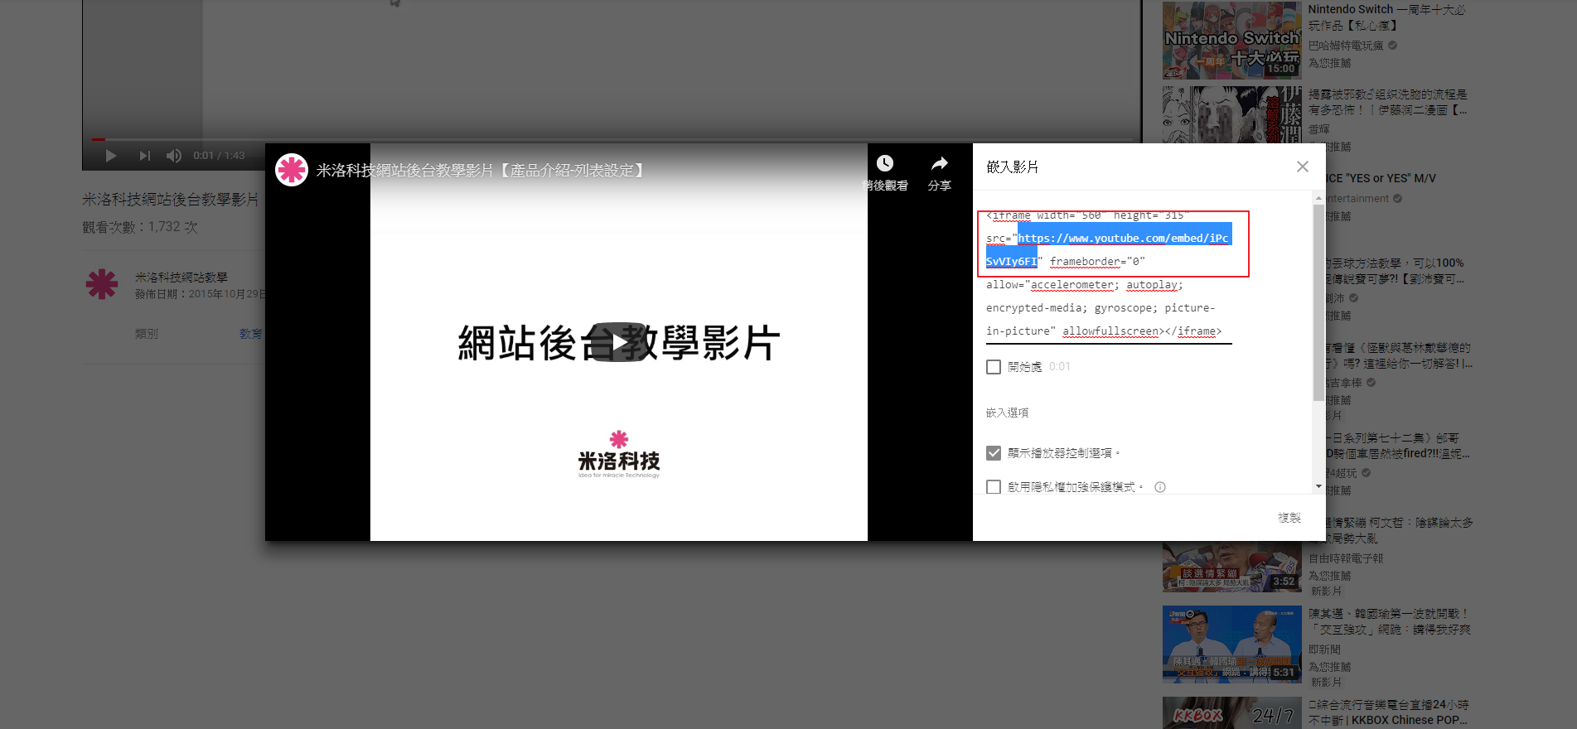1577x729 pixels.
Task: Click the Watch Later clock icon
Action: (x=885, y=164)
